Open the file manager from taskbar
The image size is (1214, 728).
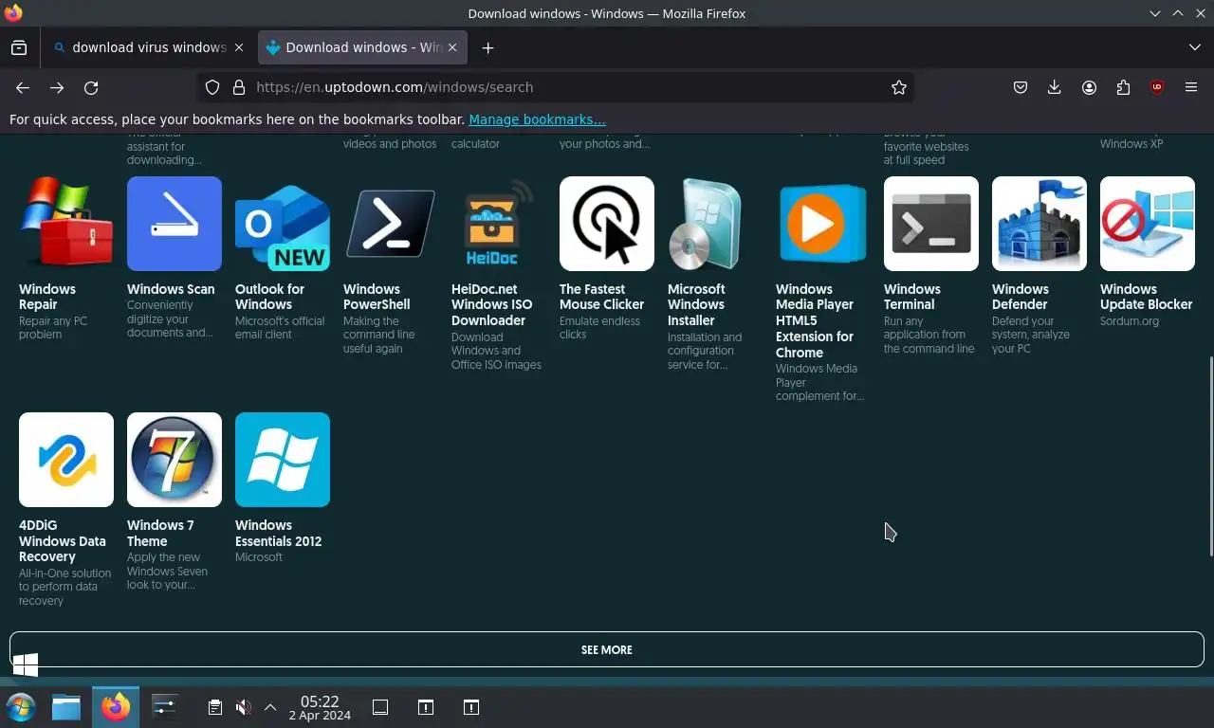(x=66, y=707)
